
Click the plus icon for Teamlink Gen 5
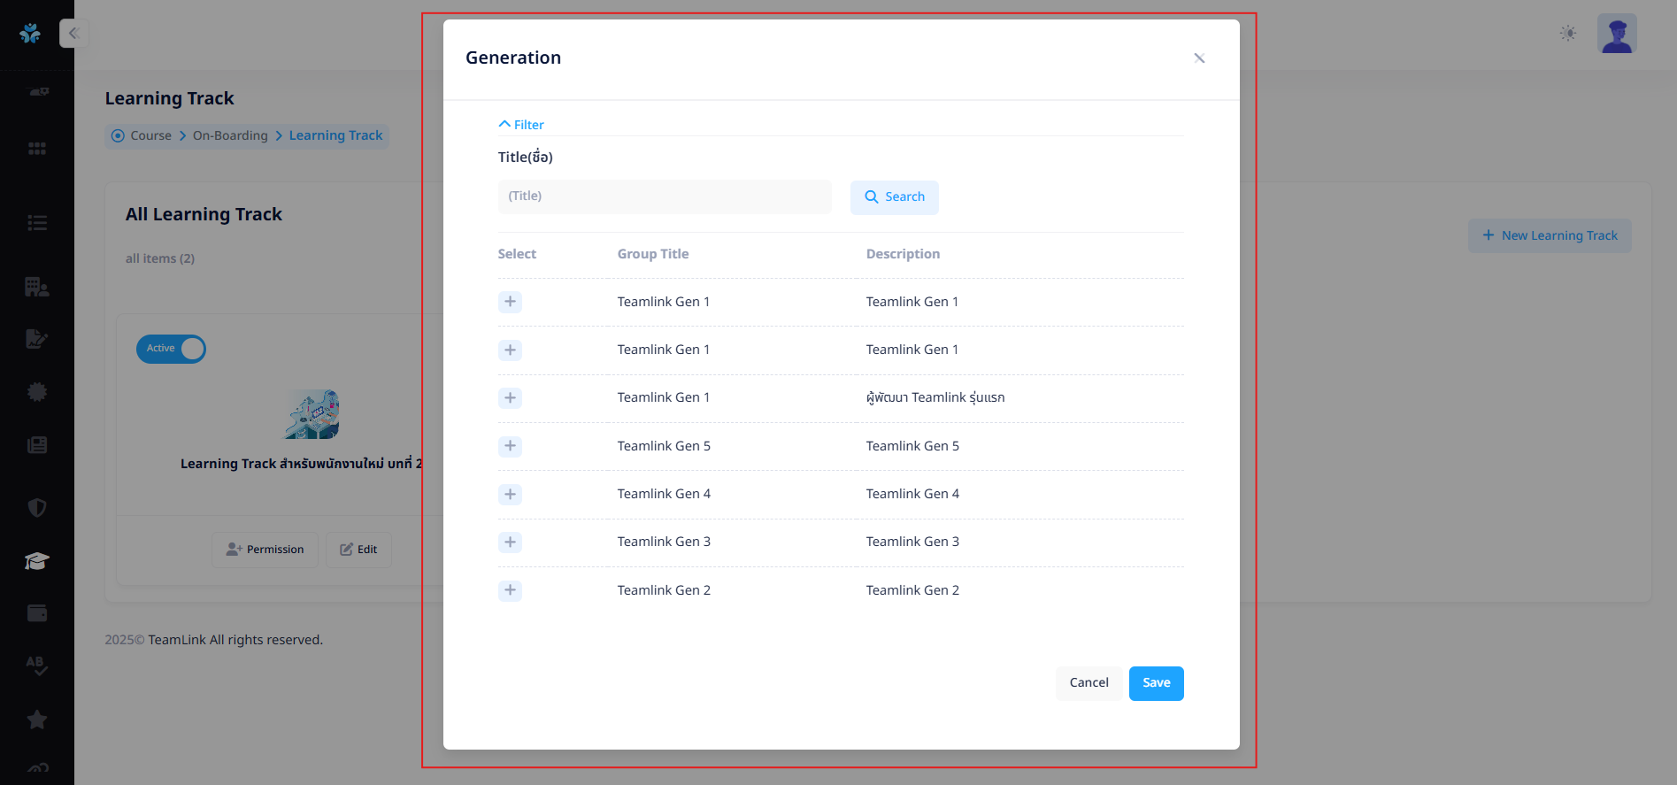(510, 446)
